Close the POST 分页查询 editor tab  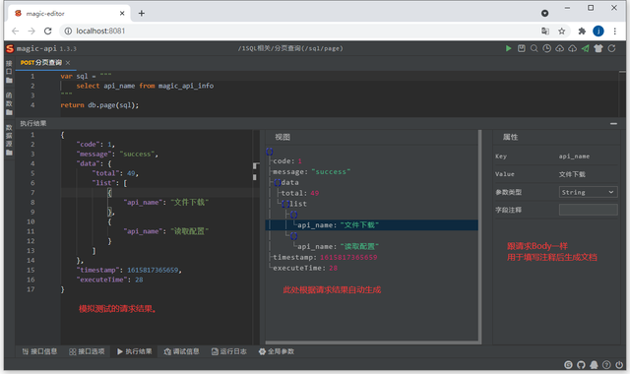pos(68,63)
